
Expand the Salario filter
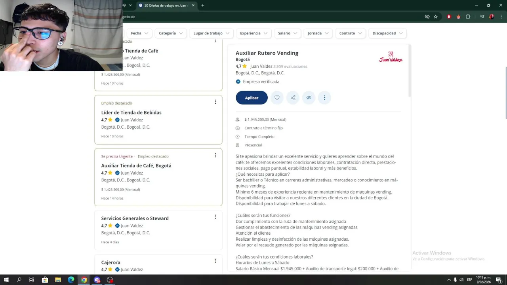pyautogui.click(x=288, y=33)
